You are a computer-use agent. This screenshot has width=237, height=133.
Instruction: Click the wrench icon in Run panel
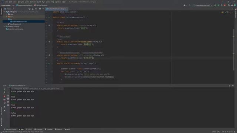[x=4, y=92]
